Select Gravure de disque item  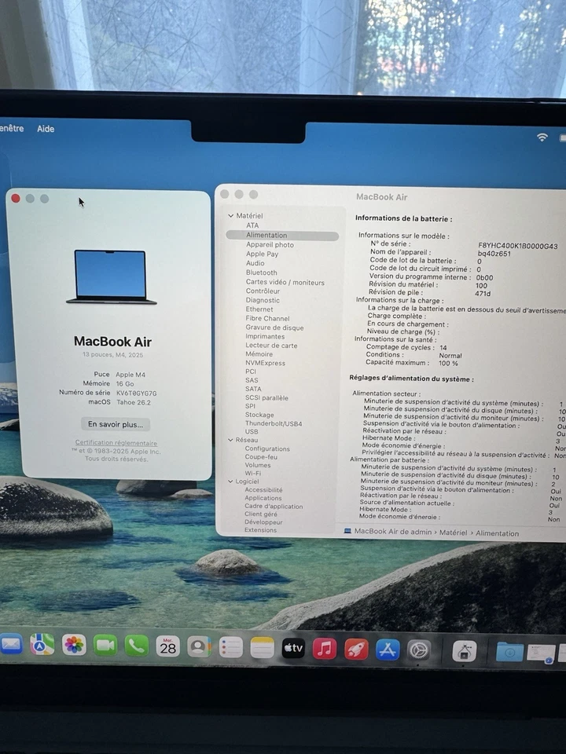click(x=274, y=328)
